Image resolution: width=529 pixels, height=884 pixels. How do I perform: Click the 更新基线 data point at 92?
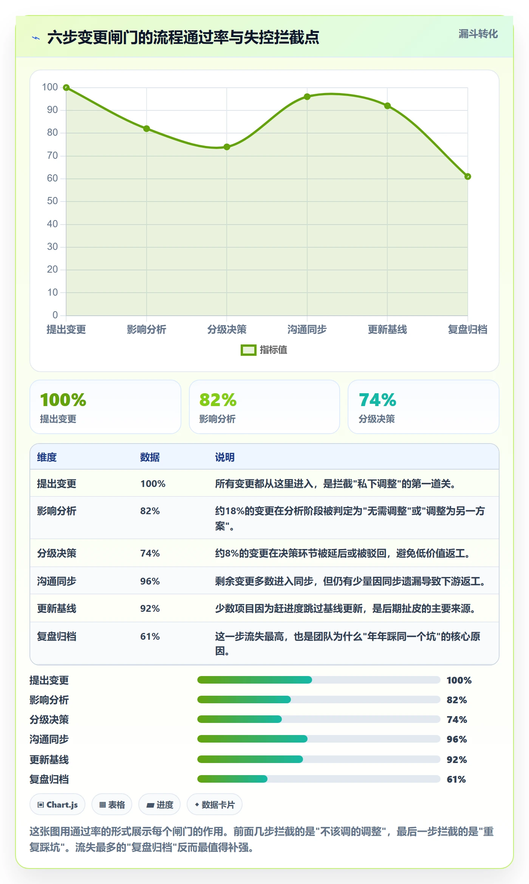(x=387, y=106)
